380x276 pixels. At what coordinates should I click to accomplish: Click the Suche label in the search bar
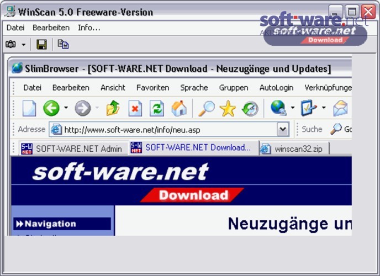coord(312,129)
